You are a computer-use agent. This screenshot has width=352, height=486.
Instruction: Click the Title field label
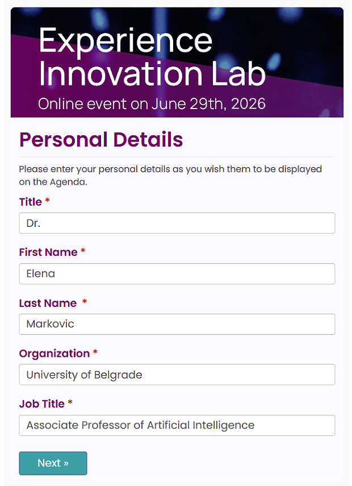(31, 202)
